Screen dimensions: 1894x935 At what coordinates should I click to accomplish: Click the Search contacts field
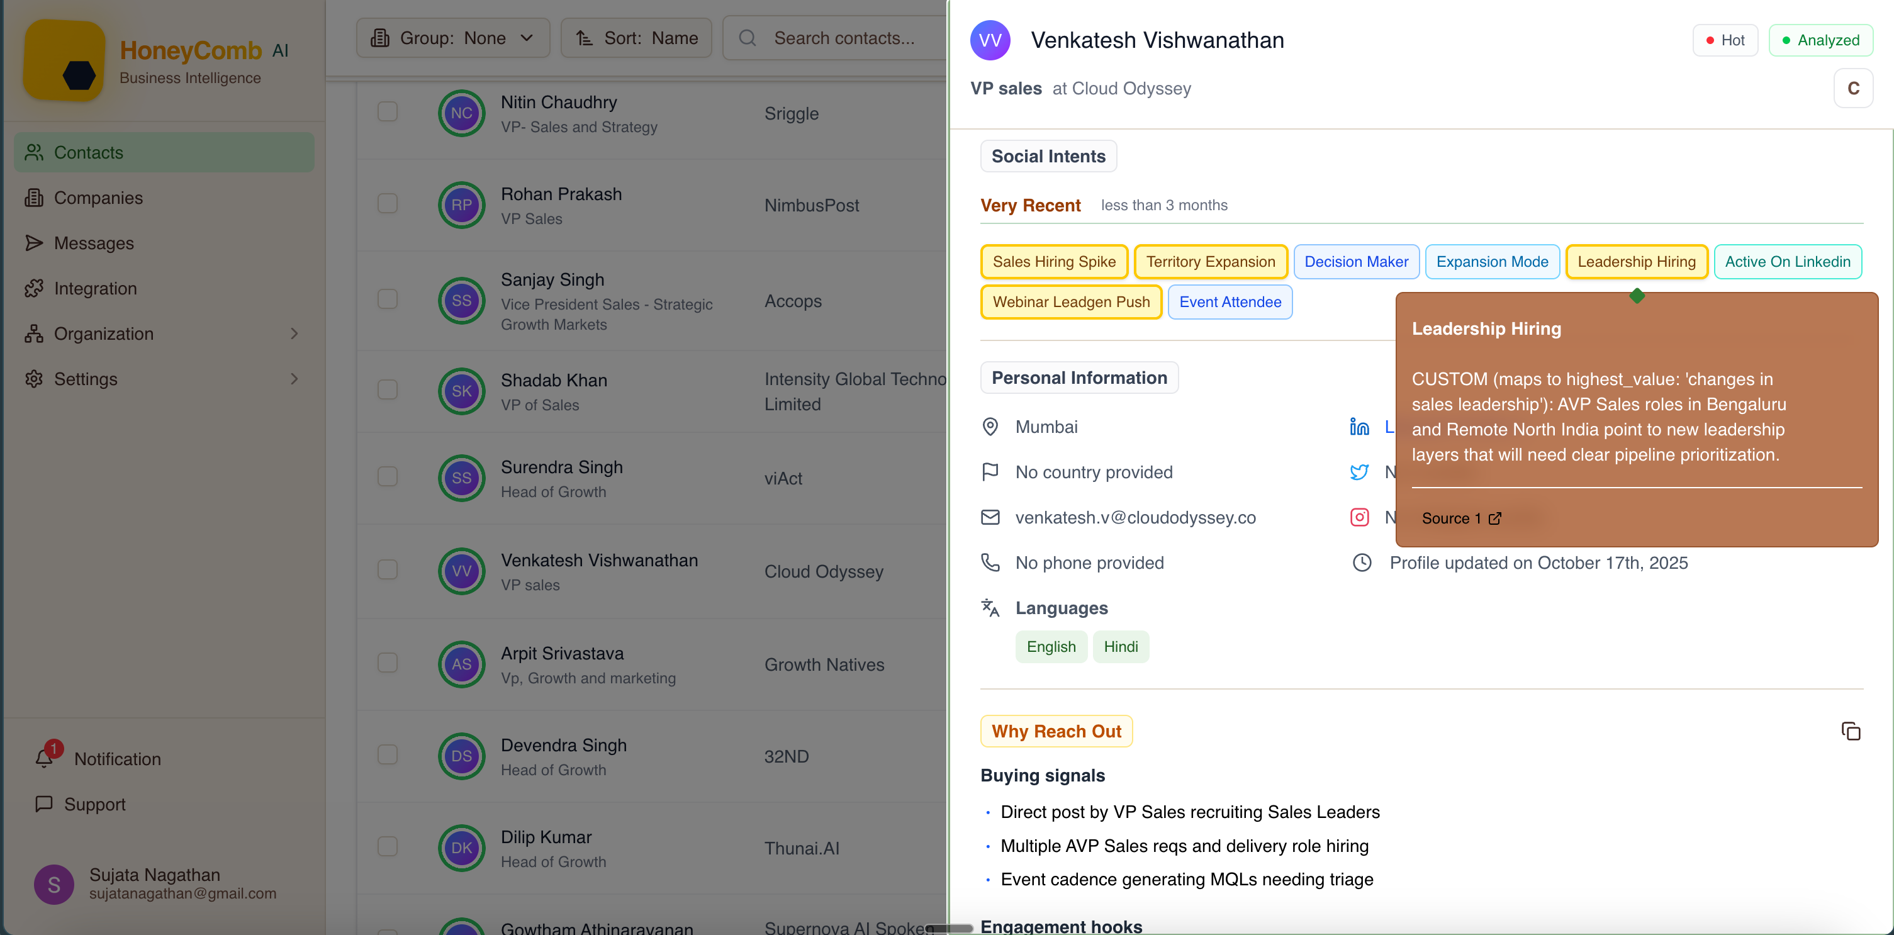point(843,38)
